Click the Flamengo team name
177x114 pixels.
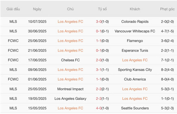135,41
